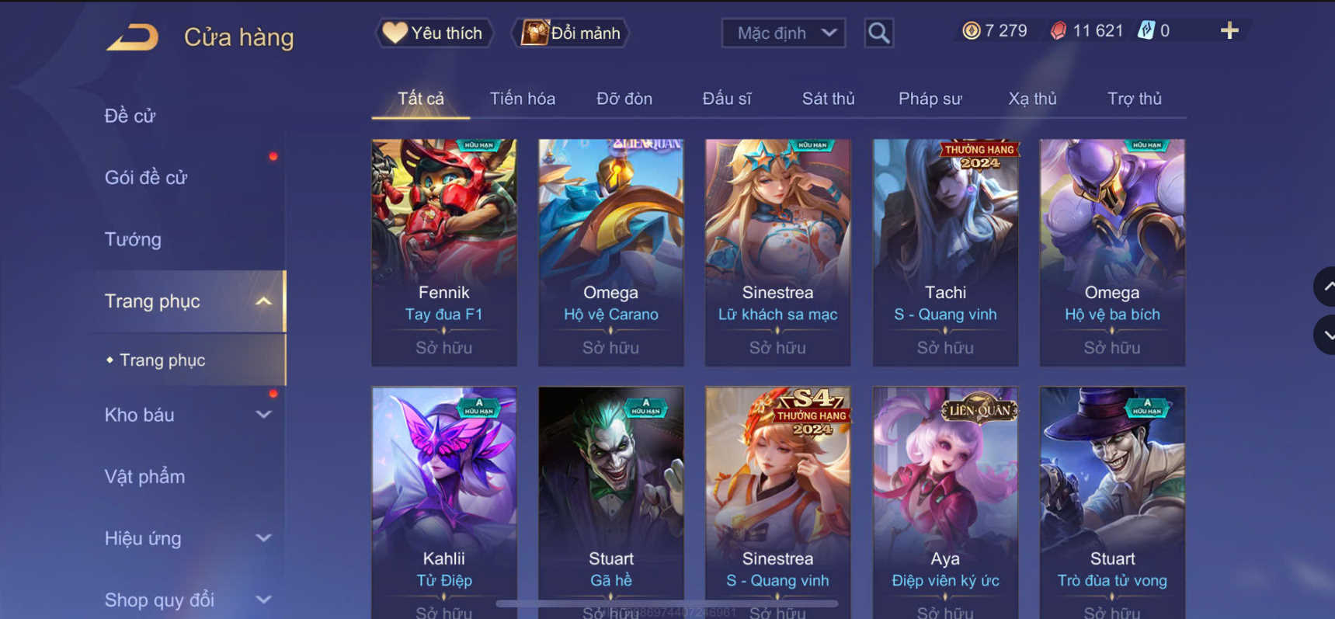1335x619 pixels.
Task: Open the Mặc định sort dropdown
Action: (x=784, y=33)
